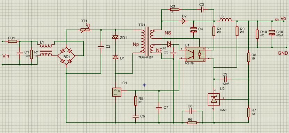Select the L1 common-mode choke

[x=46, y=50]
